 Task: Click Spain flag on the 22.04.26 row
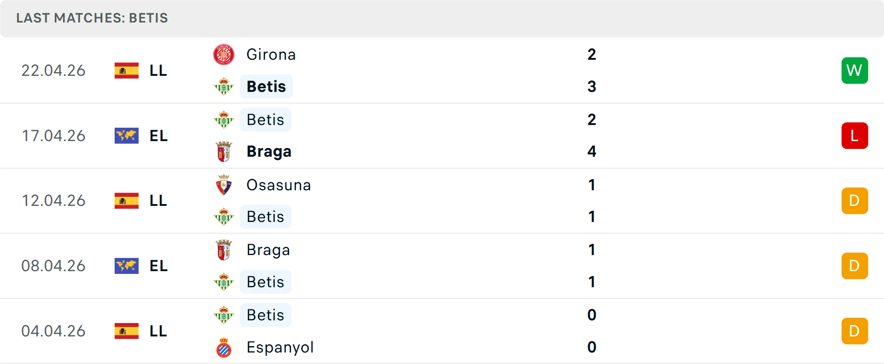coord(127,71)
